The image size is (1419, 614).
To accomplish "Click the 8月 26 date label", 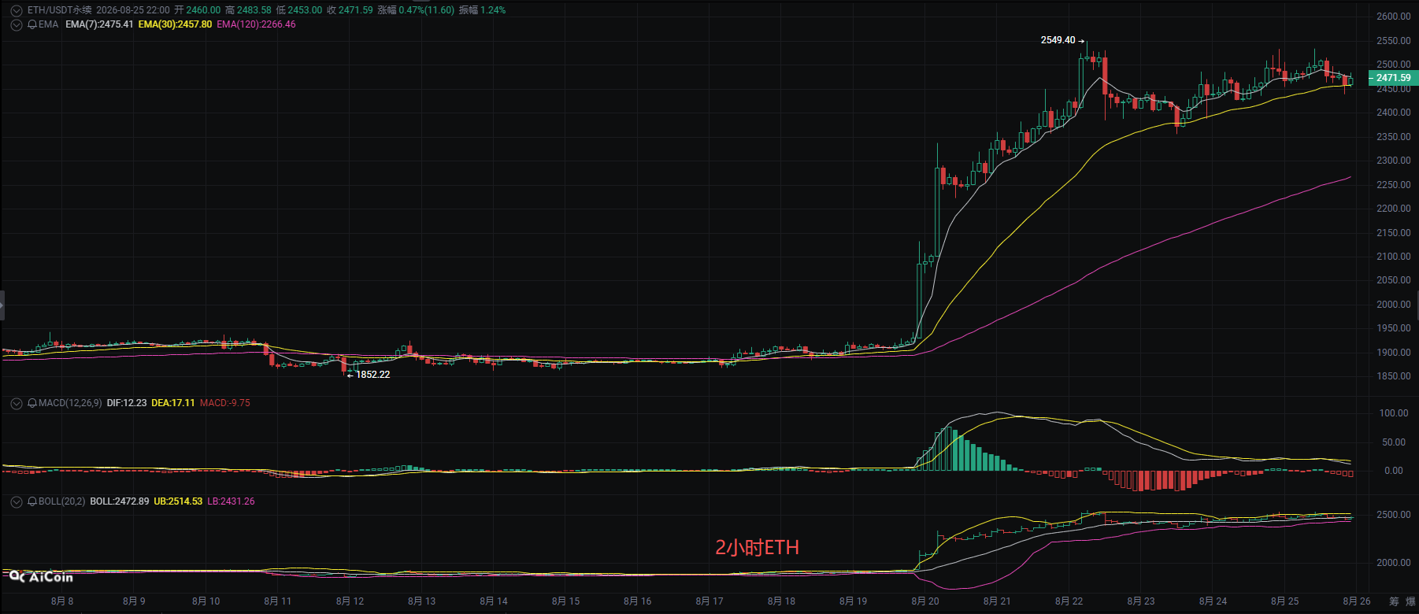I will [x=1357, y=601].
